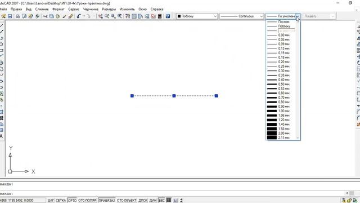Click the Redo arrow icon
Viewport: 360px width, 203px height.
tap(89, 16)
